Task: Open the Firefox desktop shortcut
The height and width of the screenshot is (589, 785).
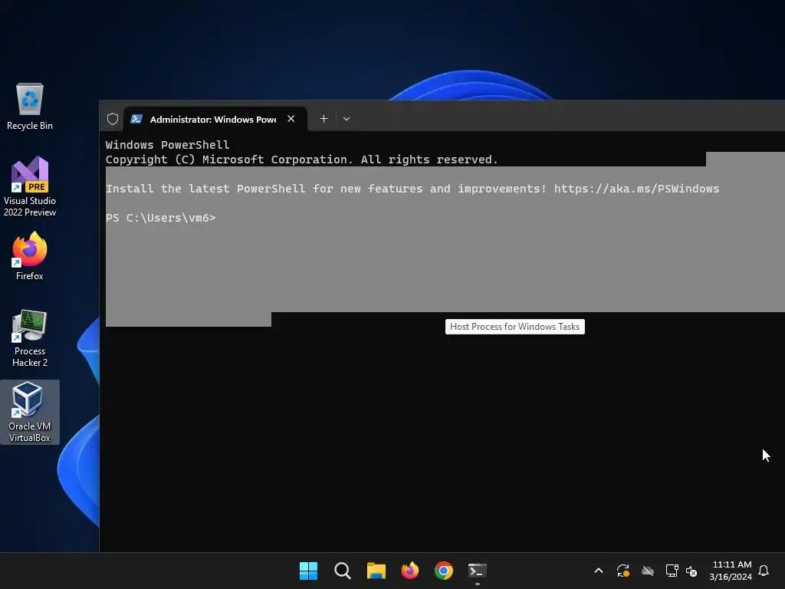Action: 30,256
